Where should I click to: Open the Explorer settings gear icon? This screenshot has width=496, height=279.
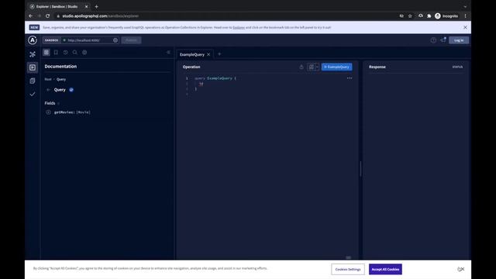click(84, 53)
